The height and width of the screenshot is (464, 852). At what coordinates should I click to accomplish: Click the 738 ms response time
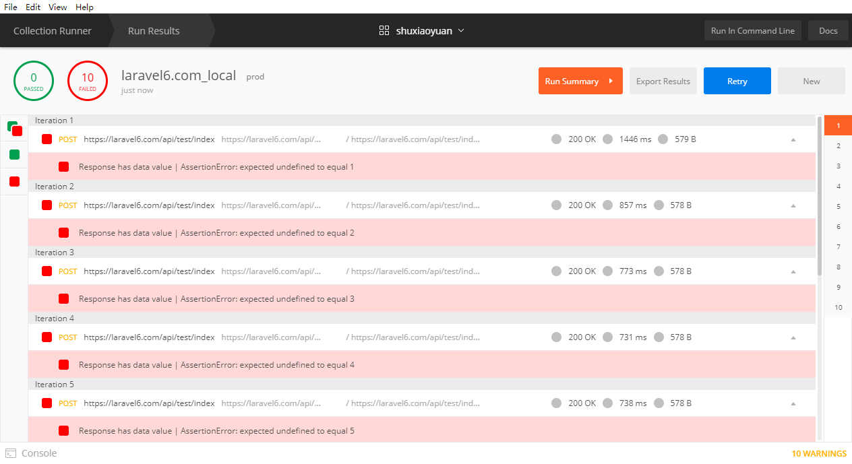(x=633, y=403)
